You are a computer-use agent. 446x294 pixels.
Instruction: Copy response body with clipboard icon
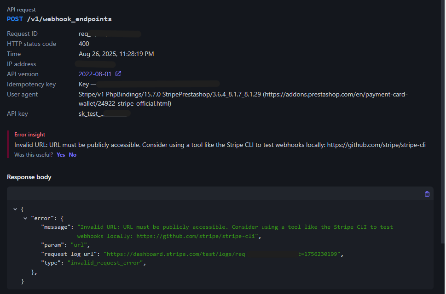(427, 194)
